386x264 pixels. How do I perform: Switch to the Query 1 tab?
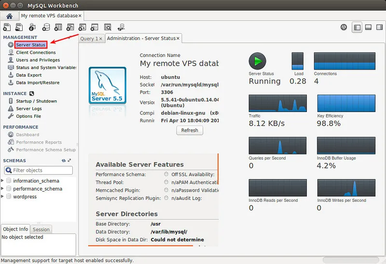point(89,39)
